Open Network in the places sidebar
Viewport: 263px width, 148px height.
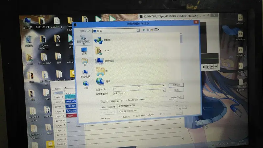tap(86, 85)
